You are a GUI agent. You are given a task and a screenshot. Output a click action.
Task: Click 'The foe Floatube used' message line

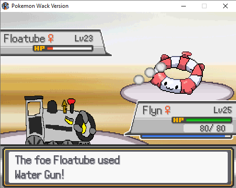click(67, 160)
